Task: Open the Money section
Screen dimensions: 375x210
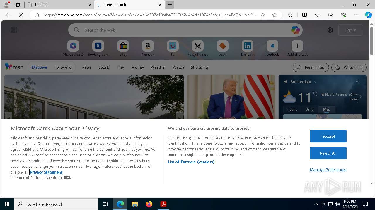Action: click(x=137, y=67)
